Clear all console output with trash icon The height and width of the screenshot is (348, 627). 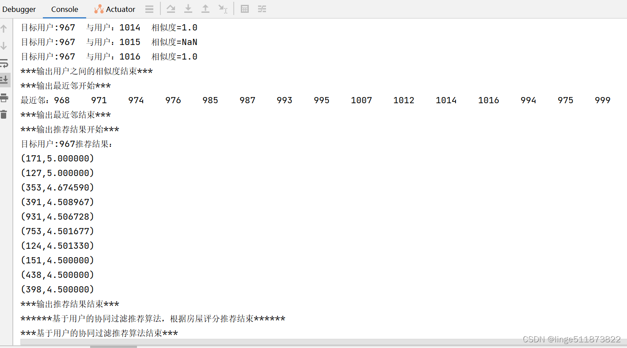(x=4, y=114)
